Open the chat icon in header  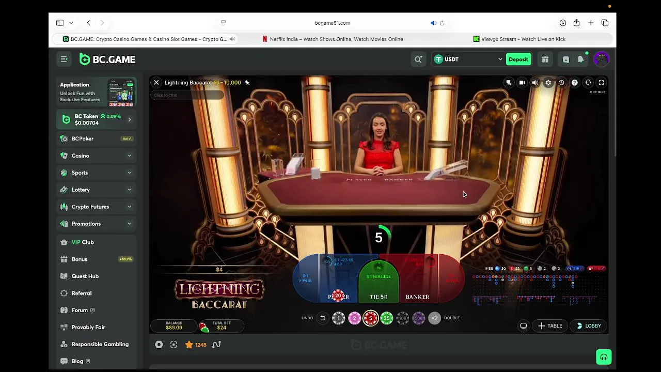coord(566,59)
